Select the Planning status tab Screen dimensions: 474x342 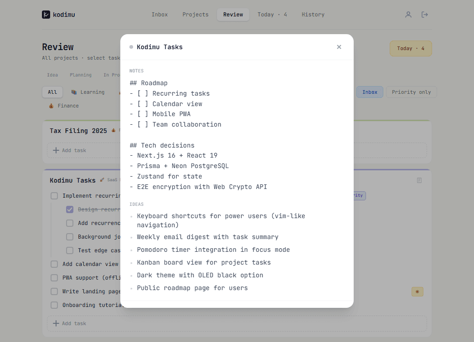81,75
